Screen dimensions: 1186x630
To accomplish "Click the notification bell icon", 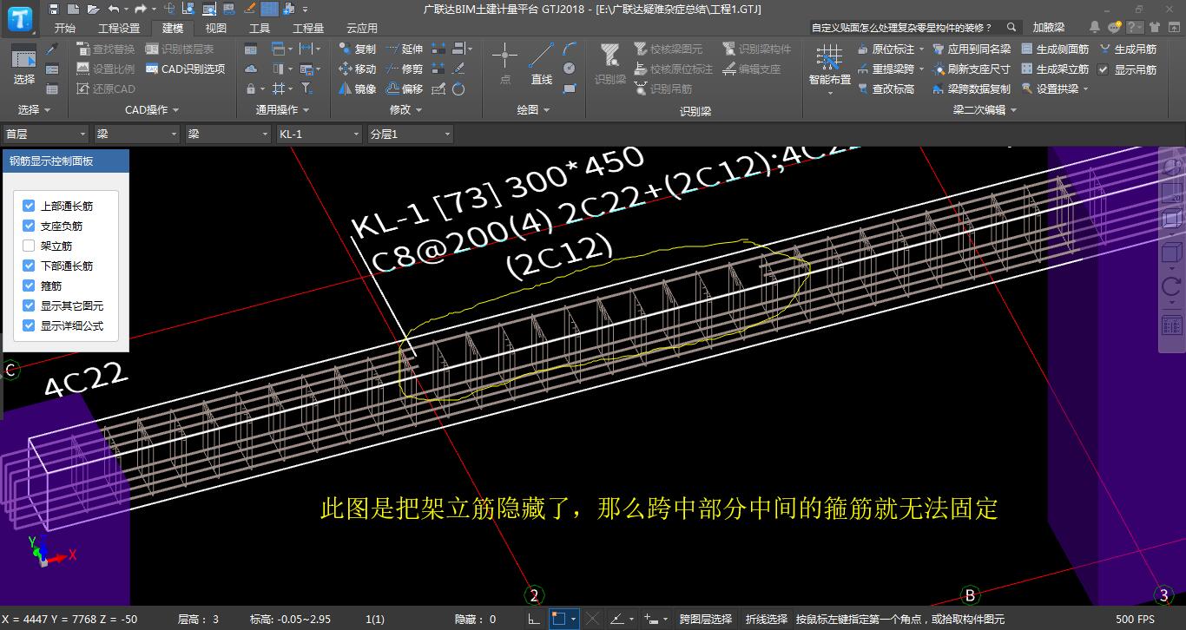I will [1095, 28].
